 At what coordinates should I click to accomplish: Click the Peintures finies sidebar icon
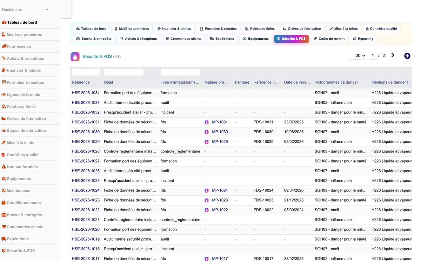pos(4,106)
